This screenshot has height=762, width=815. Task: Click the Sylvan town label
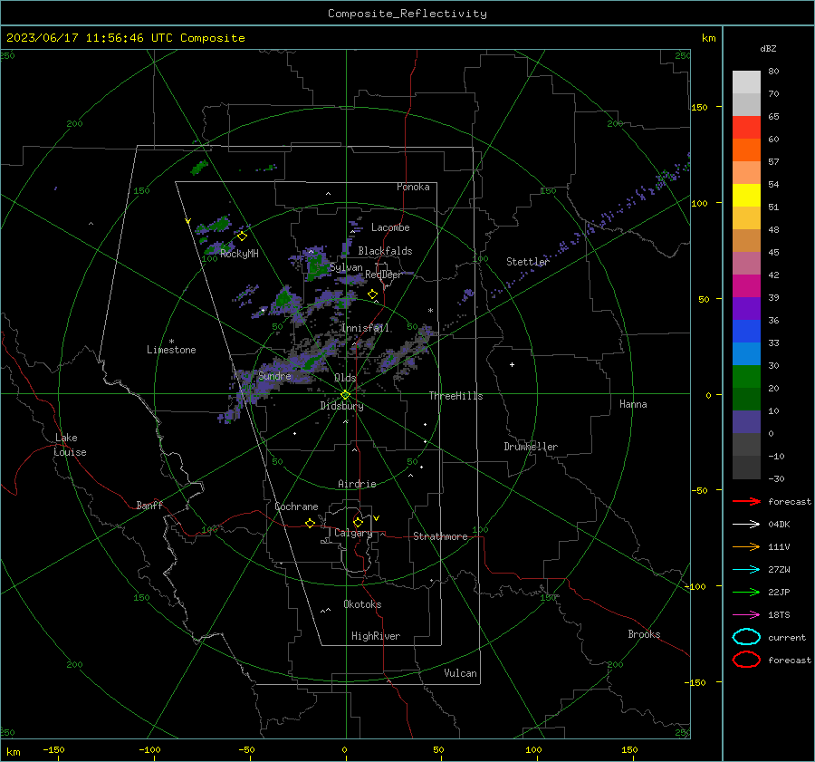pyautogui.click(x=346, y=267)
